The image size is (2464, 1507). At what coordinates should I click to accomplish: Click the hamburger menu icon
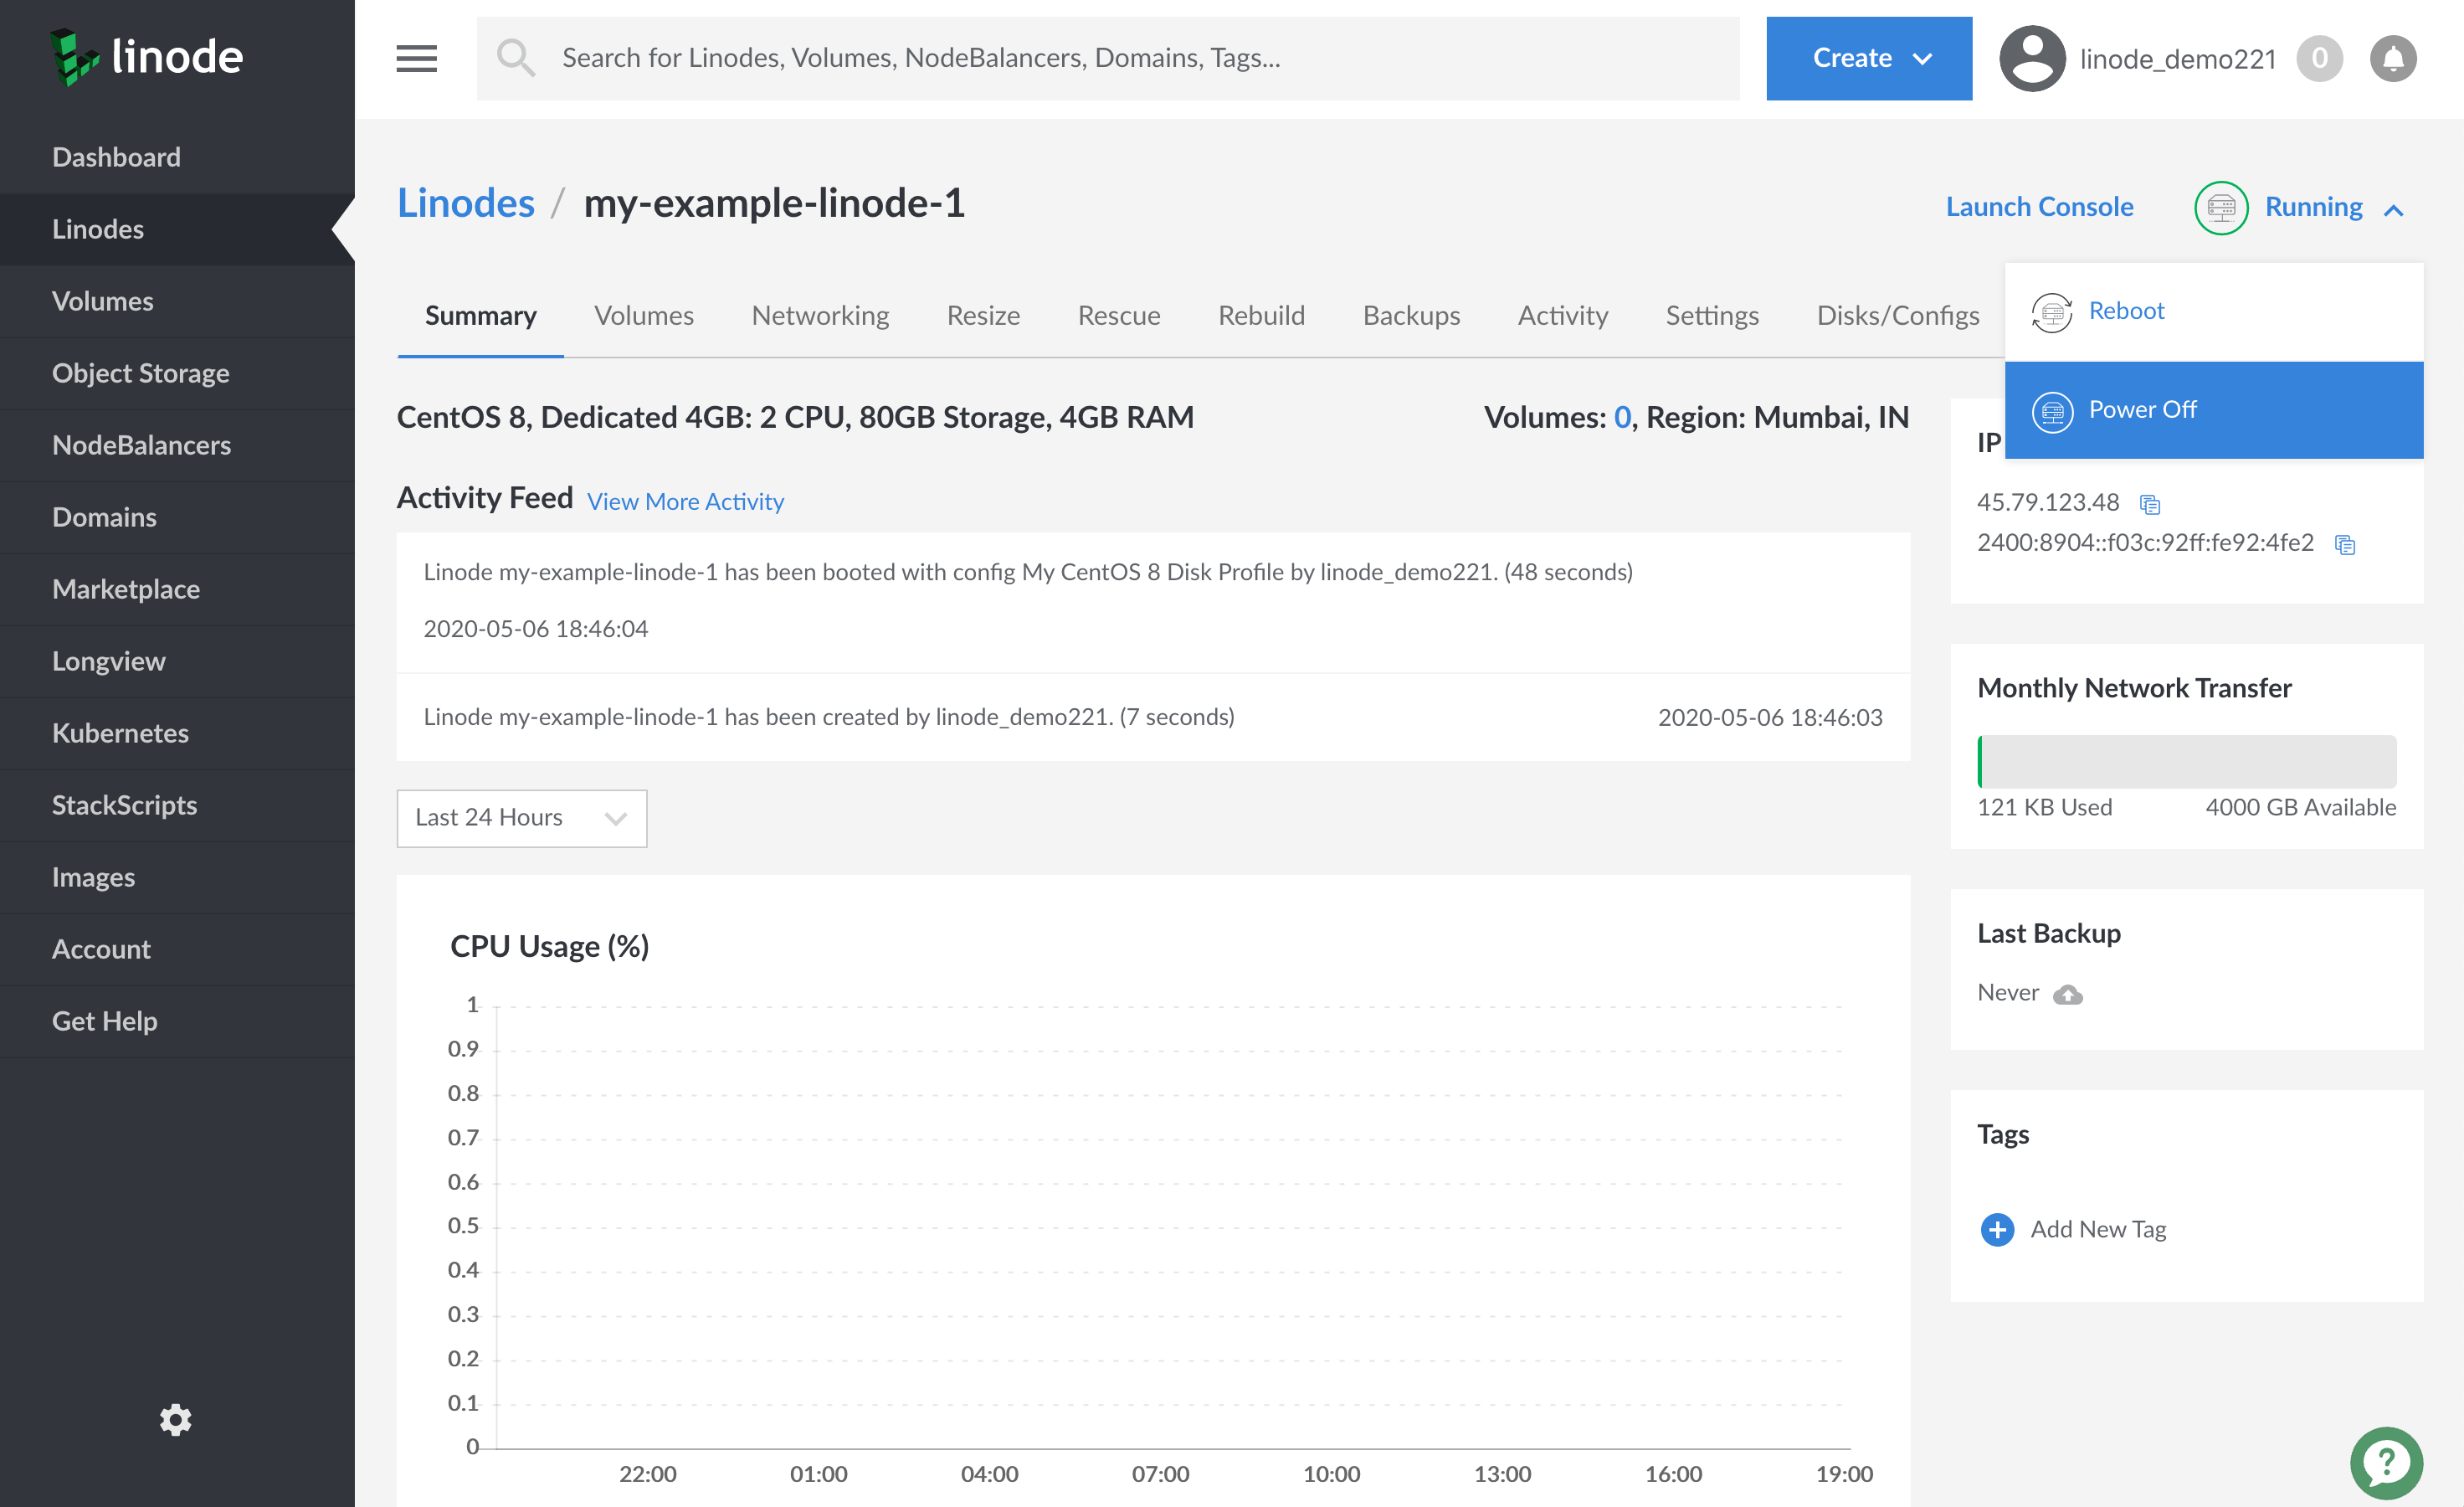pyautogui.click(x=416, y=58)
